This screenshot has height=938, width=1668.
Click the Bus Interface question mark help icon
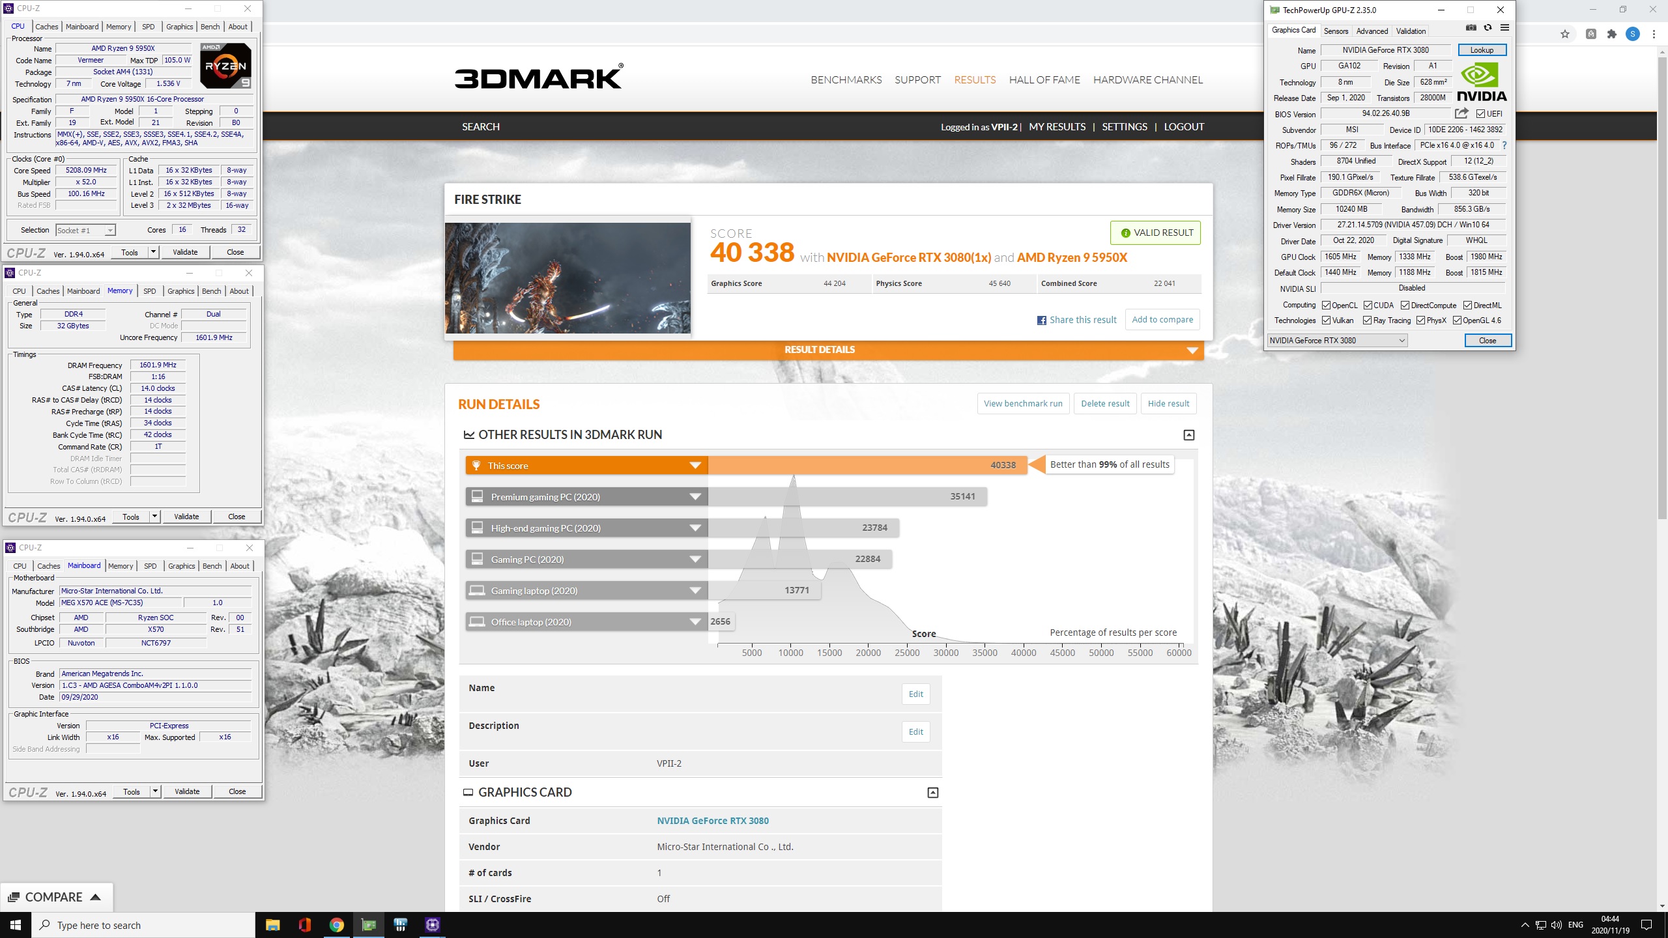[x=1504, y=146]
